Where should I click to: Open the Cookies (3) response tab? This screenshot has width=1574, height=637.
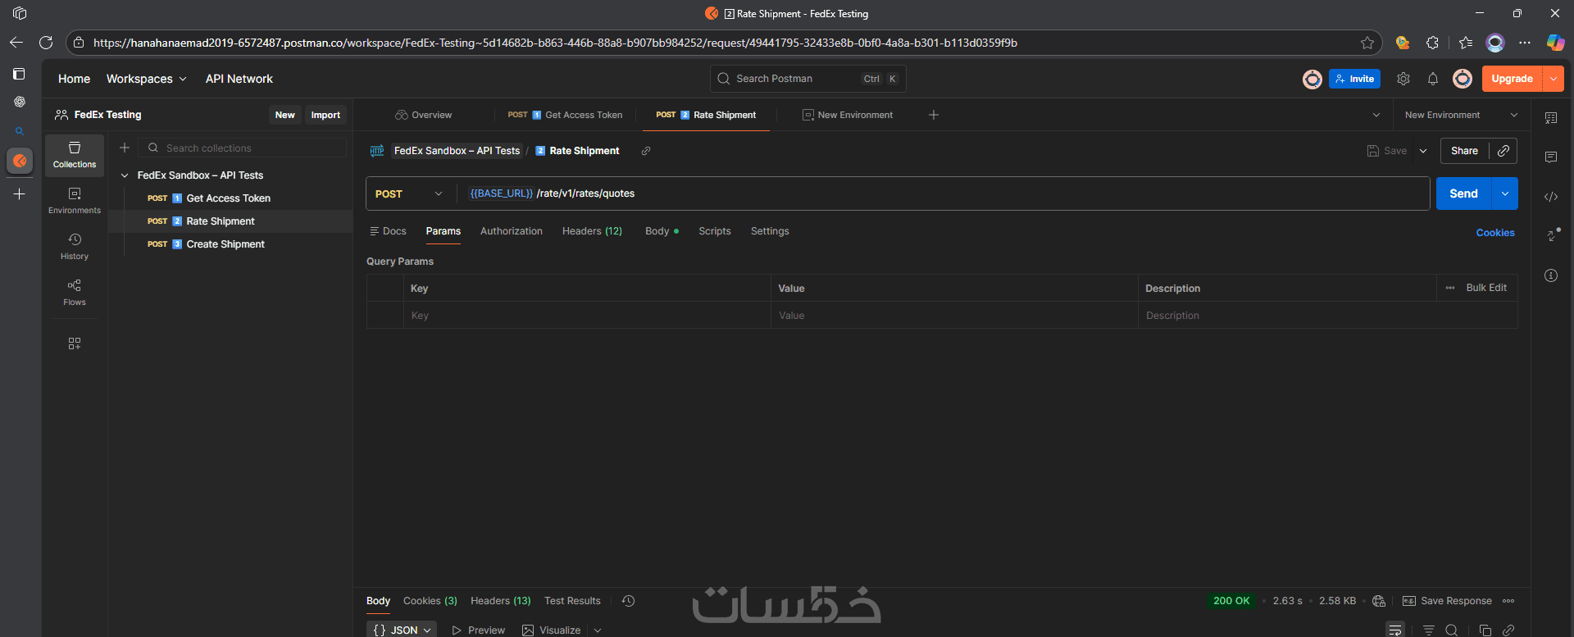tap(430, 601)
